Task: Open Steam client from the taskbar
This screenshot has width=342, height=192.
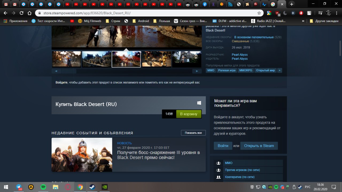Action: pyautogui.click(x=92, y=187)
